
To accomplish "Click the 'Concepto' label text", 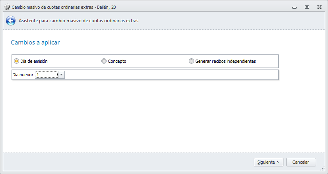I will (x=117, y=61).
